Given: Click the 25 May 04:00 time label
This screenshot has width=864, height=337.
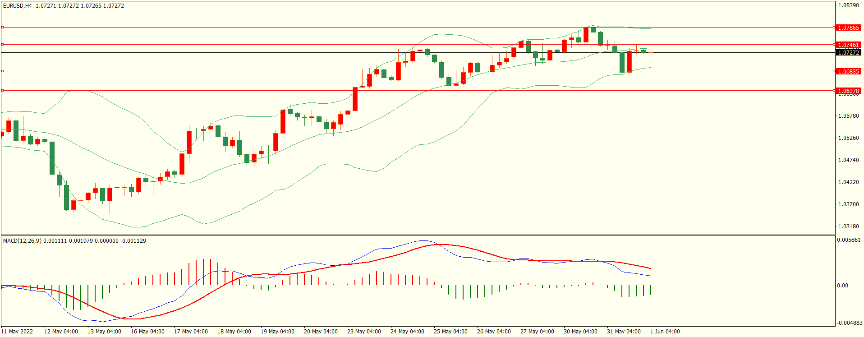Looking at the screenshot, I should coord(450,332).
